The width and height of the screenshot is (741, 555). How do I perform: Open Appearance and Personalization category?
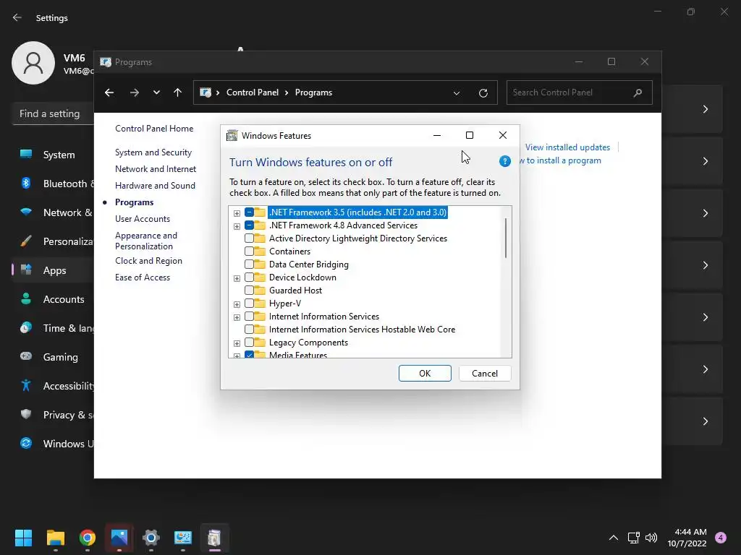click(x=146, y=241)
